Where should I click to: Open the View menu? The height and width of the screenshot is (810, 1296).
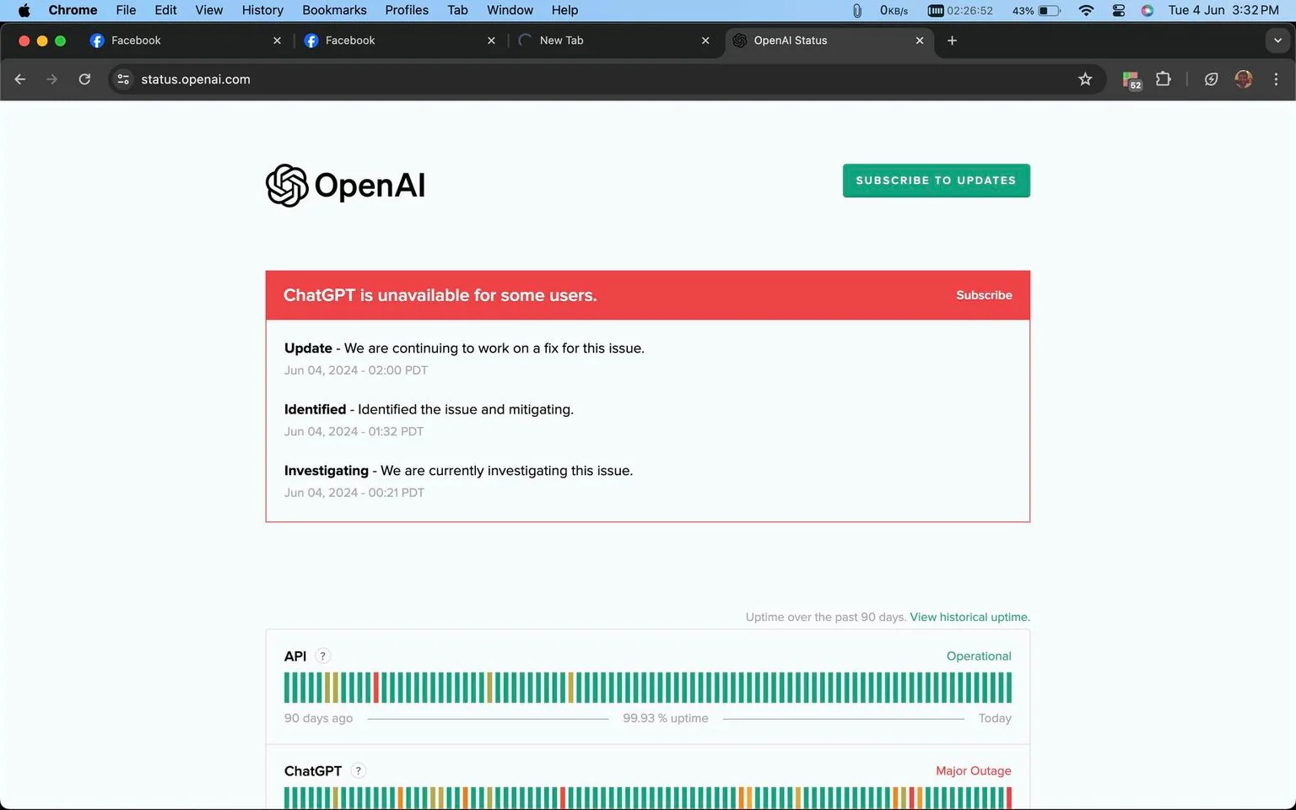point(209,10)
